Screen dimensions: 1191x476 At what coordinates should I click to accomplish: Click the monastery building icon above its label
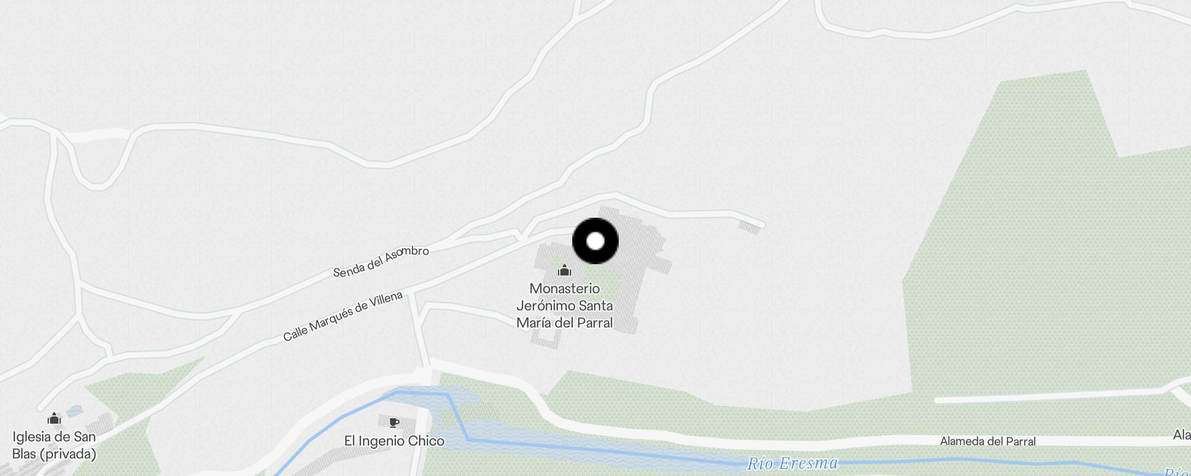565,271
